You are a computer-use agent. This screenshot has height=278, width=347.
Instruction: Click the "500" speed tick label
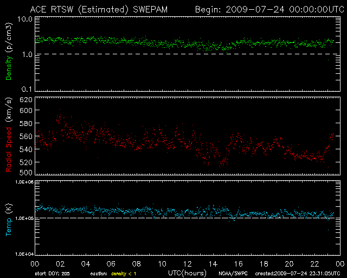click(x=26, y=173)
